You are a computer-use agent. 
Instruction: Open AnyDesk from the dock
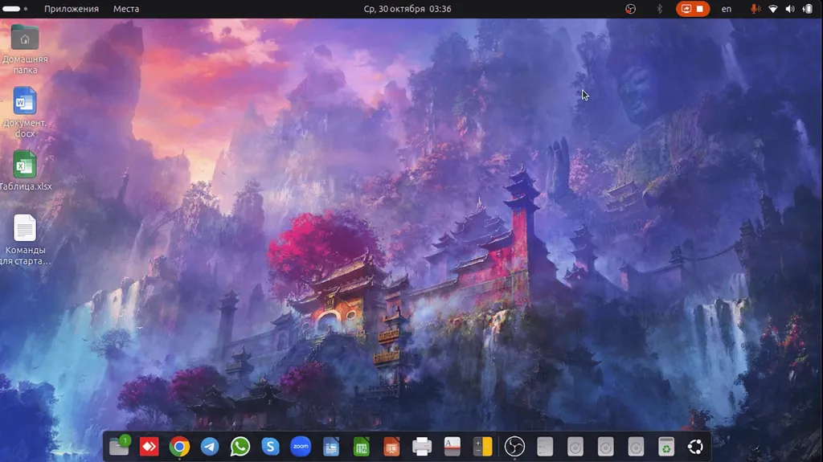tap(149, 446)
